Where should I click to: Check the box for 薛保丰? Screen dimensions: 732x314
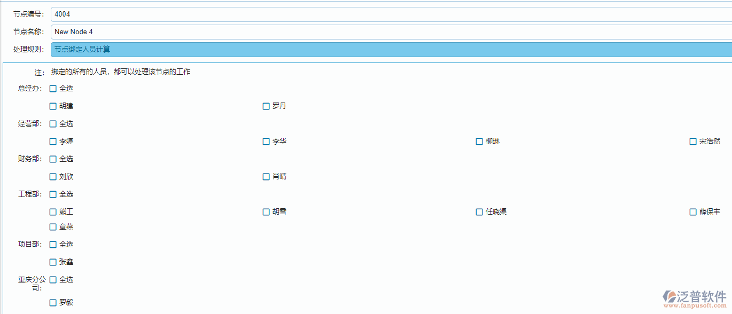pos(692,211)
